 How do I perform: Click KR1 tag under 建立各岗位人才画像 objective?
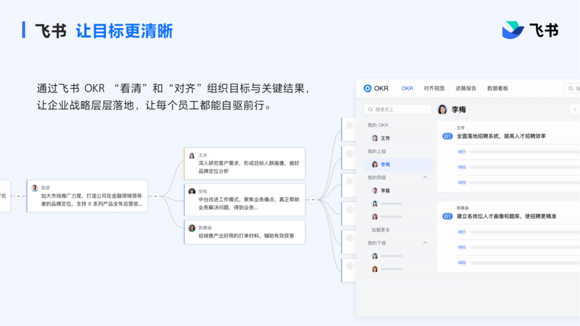pyautogui.click(x=462, y=232)
